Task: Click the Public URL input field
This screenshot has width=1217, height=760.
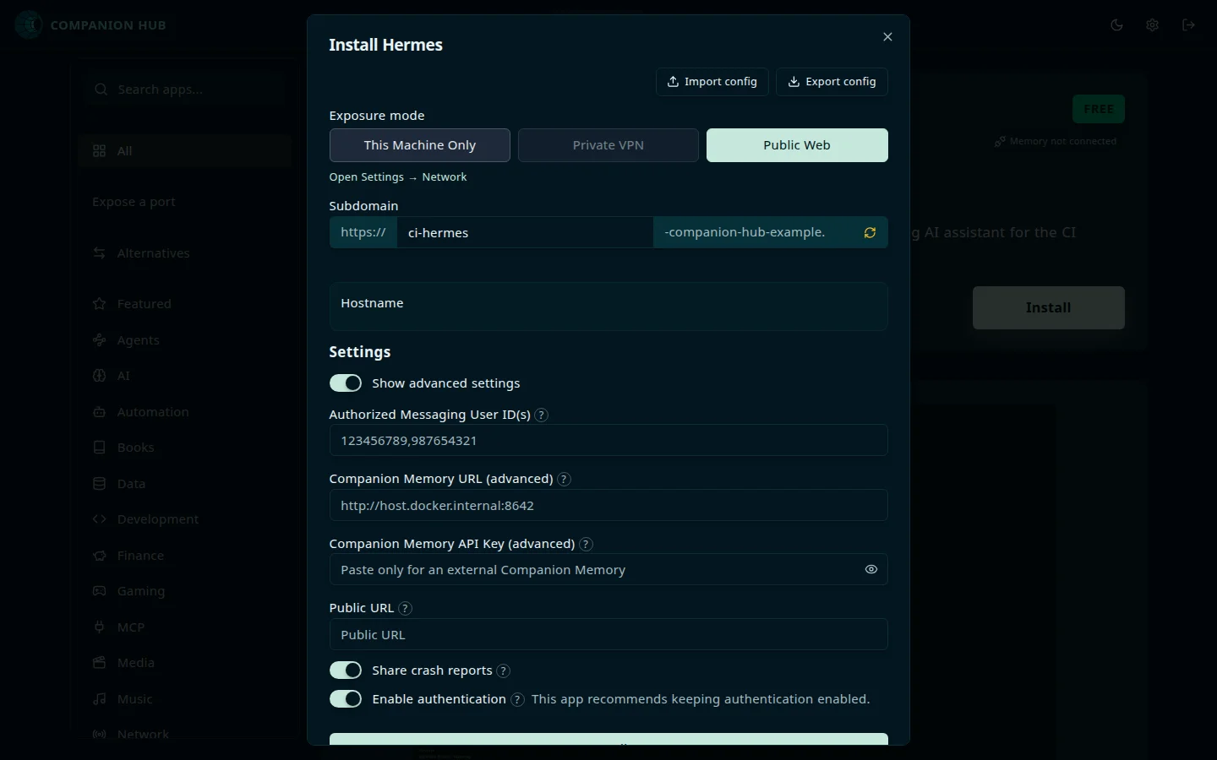Action: coord(608,635)
